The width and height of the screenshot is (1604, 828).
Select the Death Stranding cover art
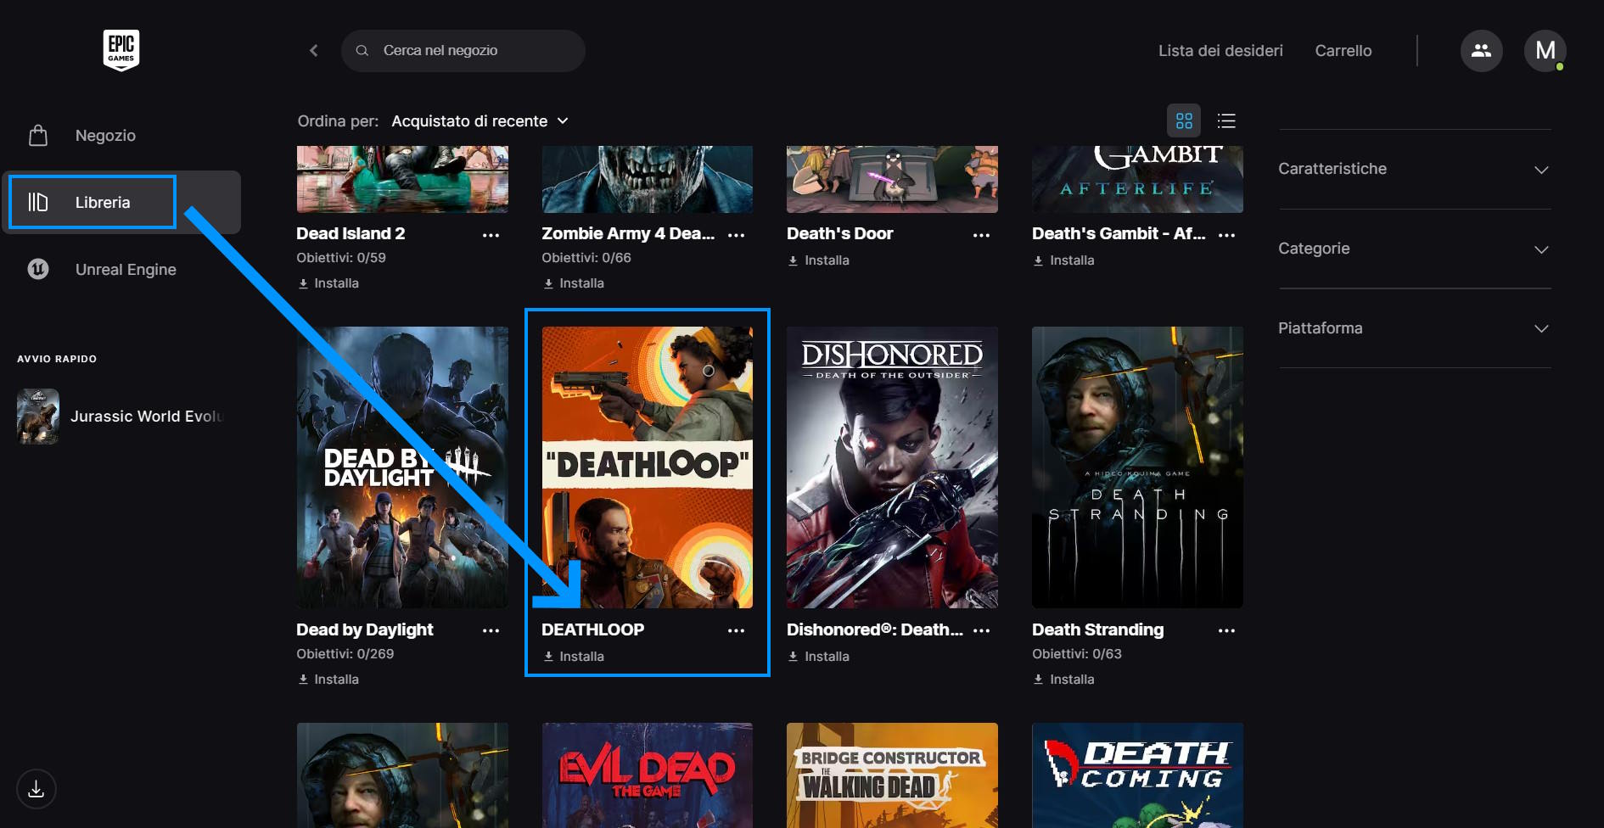pyautogui.click(x=1137, y=467)
